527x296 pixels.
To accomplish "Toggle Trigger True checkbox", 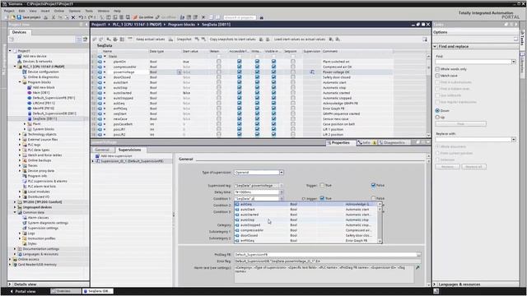I will tap(322, 185).
